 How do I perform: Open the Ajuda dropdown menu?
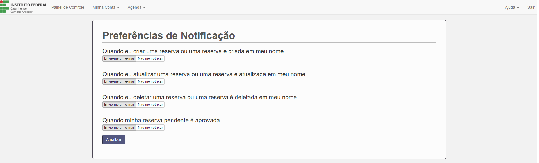[x=512, y=7]
